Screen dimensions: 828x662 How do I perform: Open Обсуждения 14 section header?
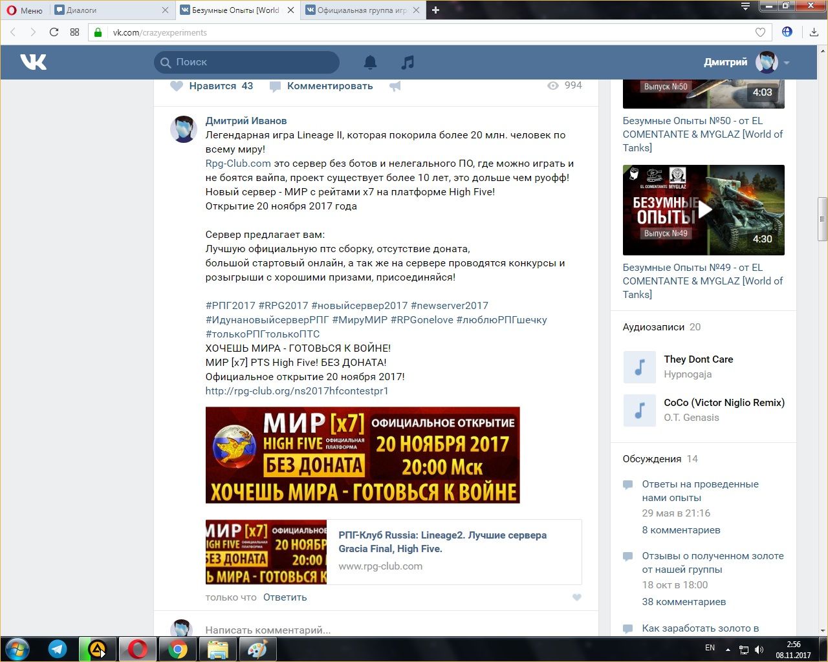660,459
